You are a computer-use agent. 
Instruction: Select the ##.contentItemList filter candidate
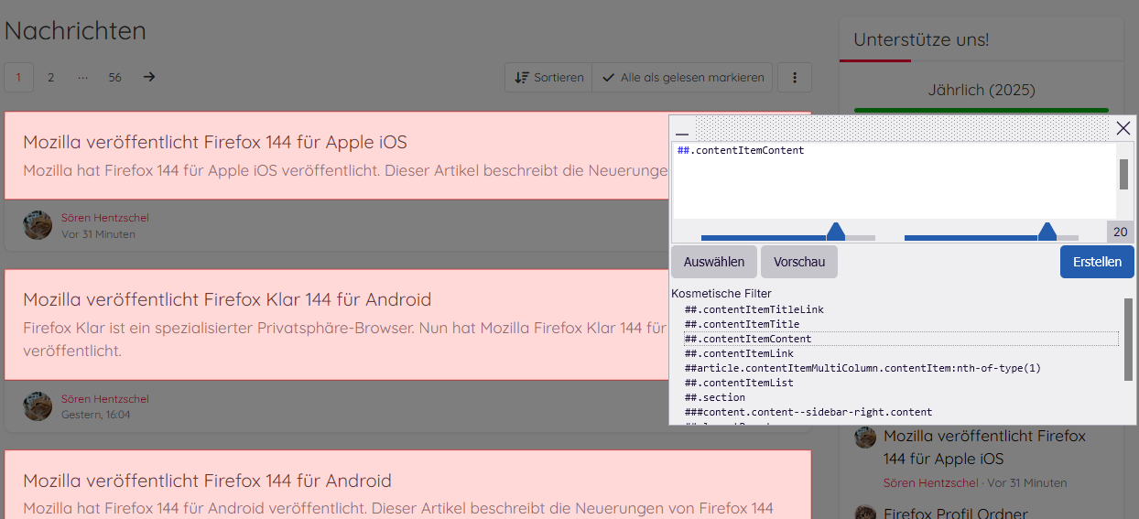tap(739, 383)
